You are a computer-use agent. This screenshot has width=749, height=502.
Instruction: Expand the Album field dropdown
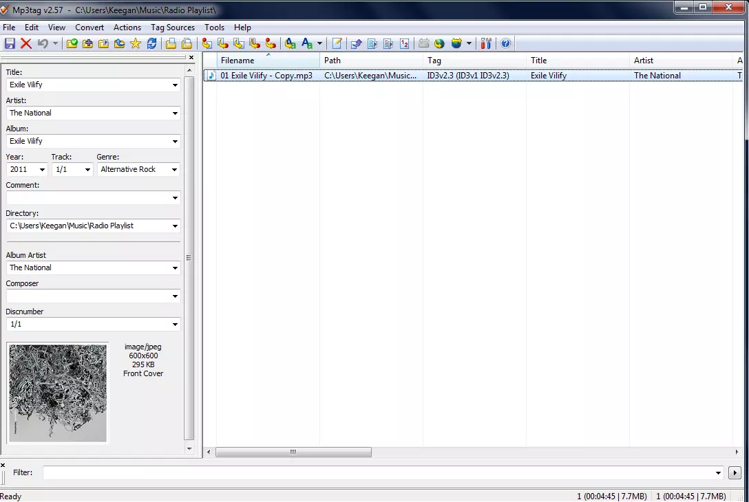point(175,141)
